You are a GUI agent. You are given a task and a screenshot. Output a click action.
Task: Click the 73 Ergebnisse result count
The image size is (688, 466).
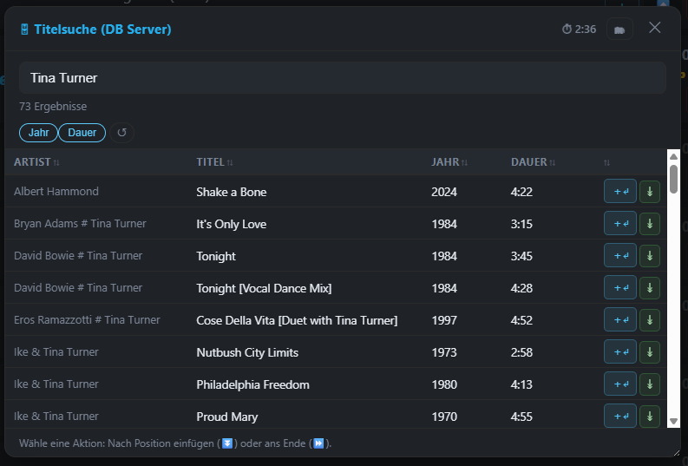53,106
